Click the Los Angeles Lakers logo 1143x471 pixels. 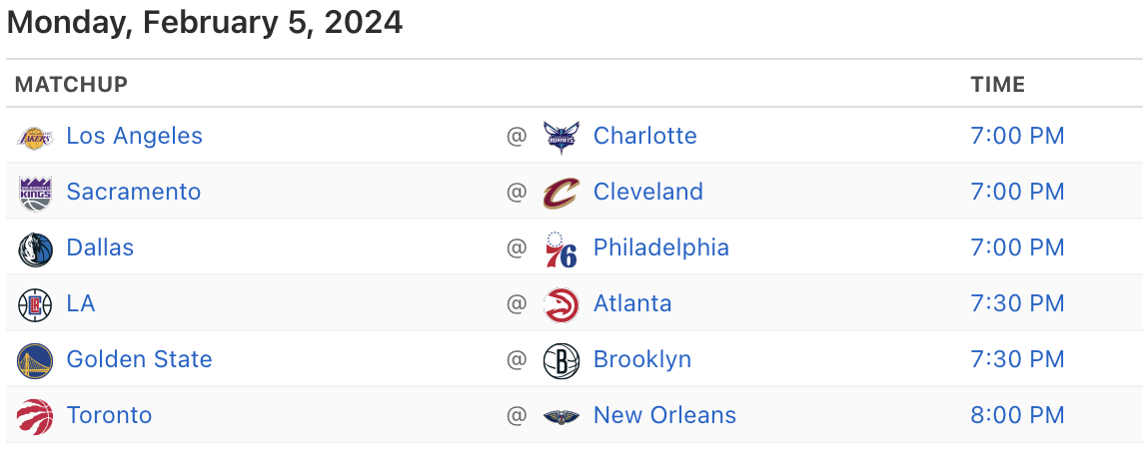pos(35,137)
